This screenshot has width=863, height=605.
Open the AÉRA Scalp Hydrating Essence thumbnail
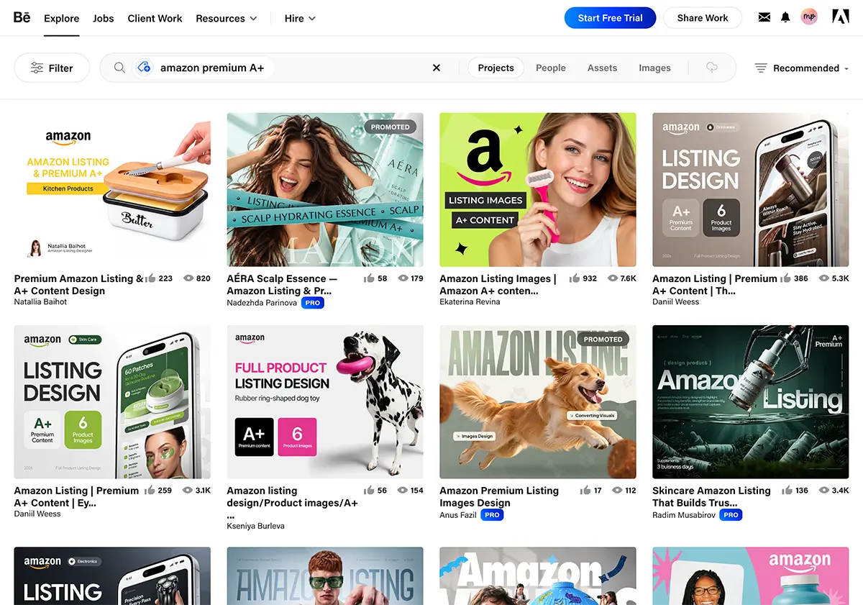(x=325, y=190)
